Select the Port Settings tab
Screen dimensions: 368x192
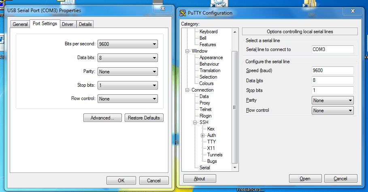click(45, 23)
